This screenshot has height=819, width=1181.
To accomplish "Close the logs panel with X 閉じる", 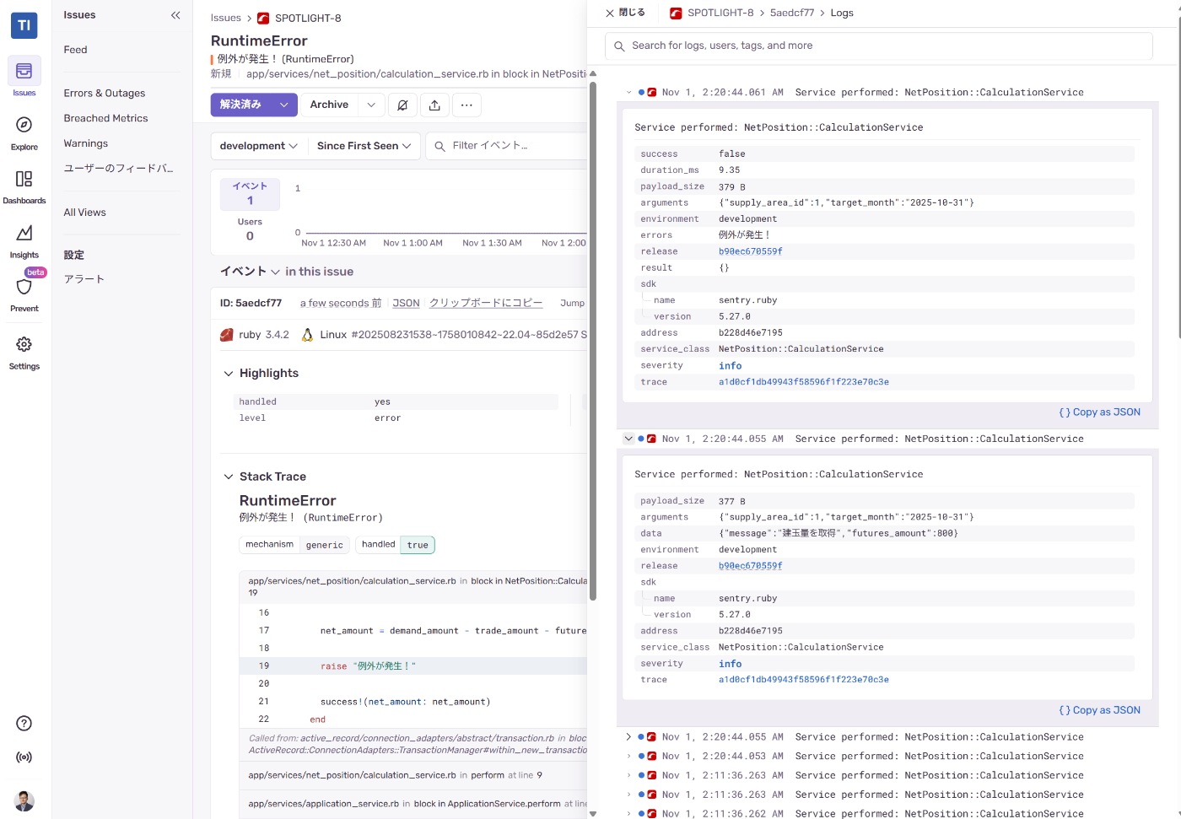I will [625, 13].
